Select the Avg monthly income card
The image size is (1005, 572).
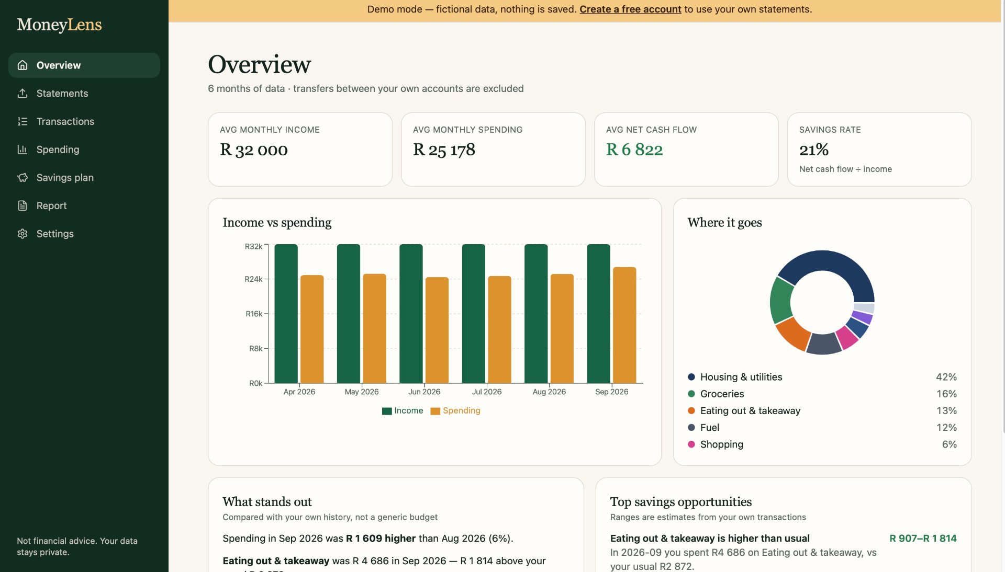(300, 150)
